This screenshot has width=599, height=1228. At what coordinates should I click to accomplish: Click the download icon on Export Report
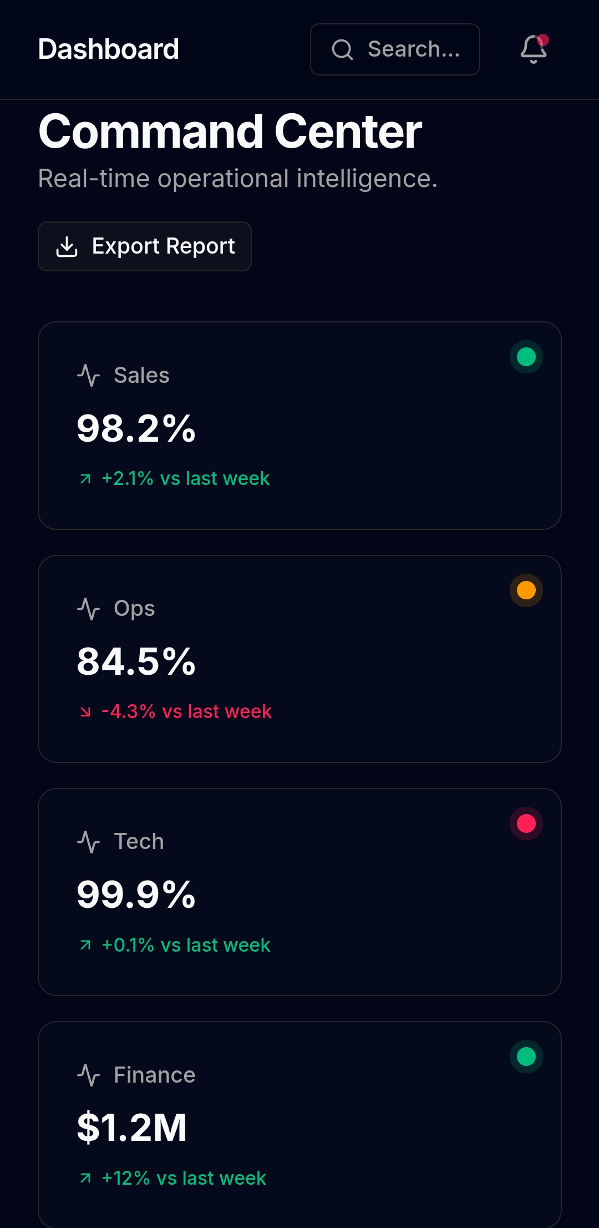pos(67,246)
